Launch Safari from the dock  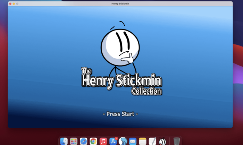[83, 141]
